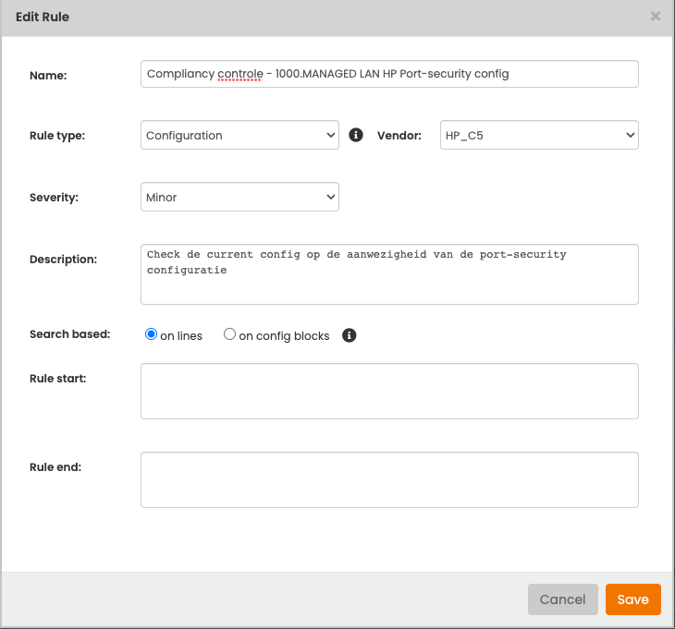Cancel editing the rule
675x629 pixels.
pyautogui.click(x=562, y=599)
